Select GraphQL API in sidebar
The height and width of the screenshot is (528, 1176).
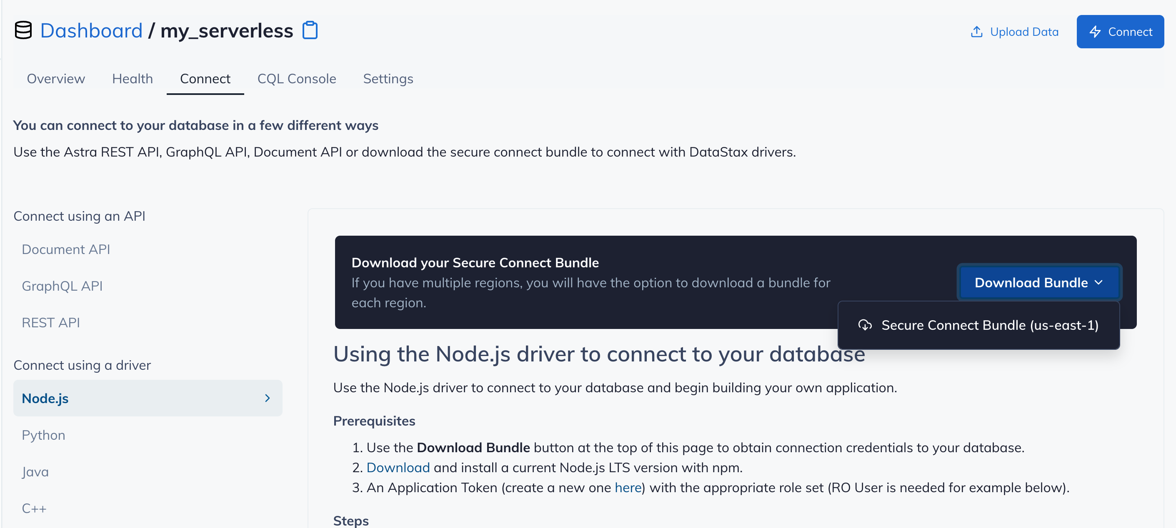(x=62, y=286)
